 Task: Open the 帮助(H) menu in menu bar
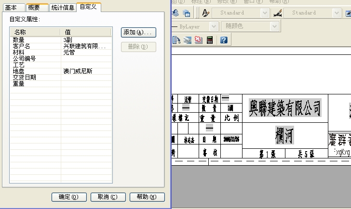pos(279,1)
